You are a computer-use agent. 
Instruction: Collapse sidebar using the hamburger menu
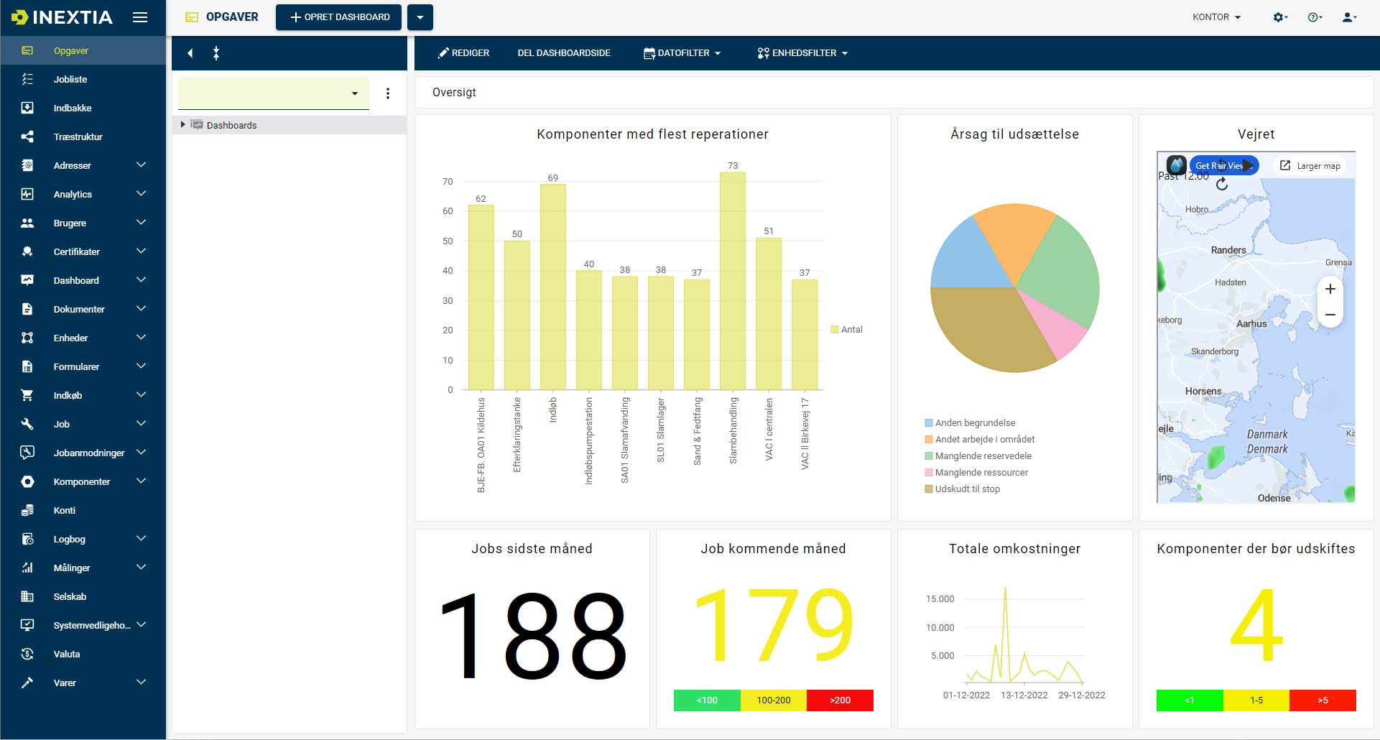[140, 19]
